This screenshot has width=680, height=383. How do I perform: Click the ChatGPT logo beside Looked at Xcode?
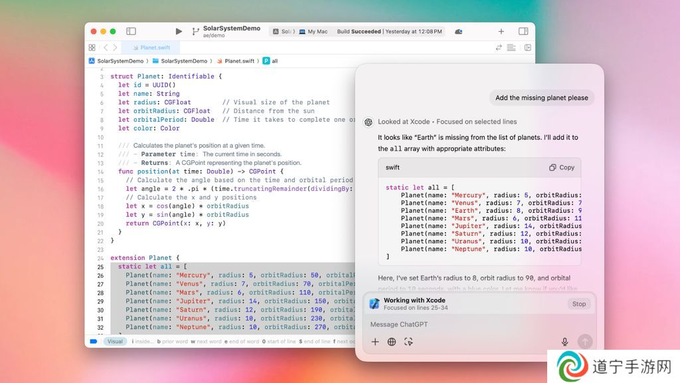pos(369,122)
